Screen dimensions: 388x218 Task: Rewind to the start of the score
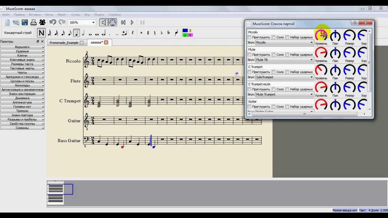(123, 22)
